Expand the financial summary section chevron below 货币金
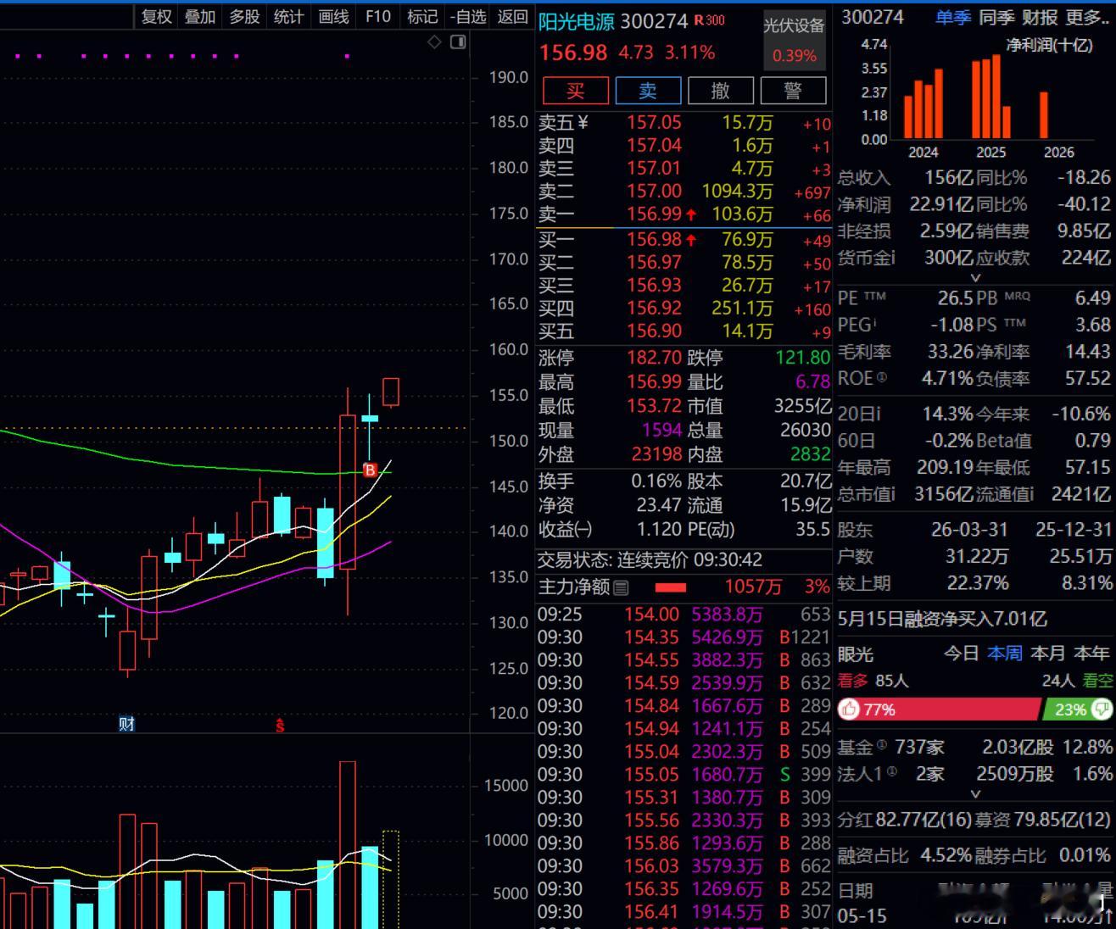Screen dimensions: 1116x929 (x=975, y=277)
